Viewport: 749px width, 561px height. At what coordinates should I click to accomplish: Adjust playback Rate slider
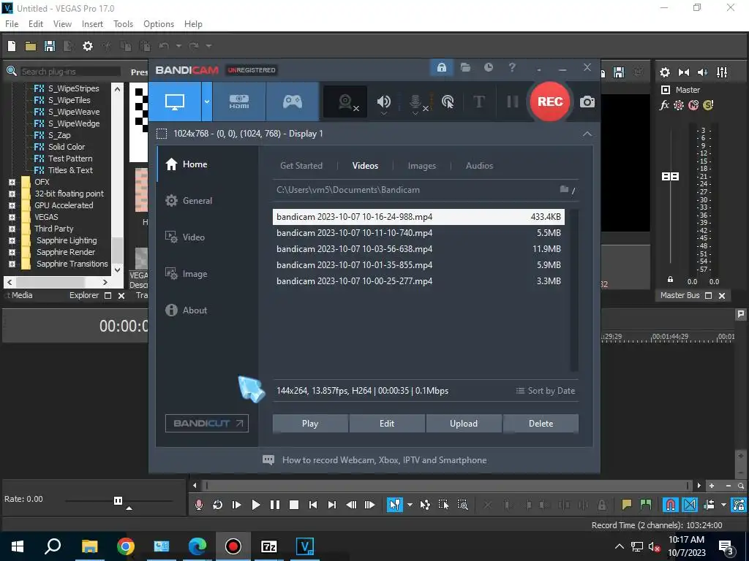tap(118, 500)
